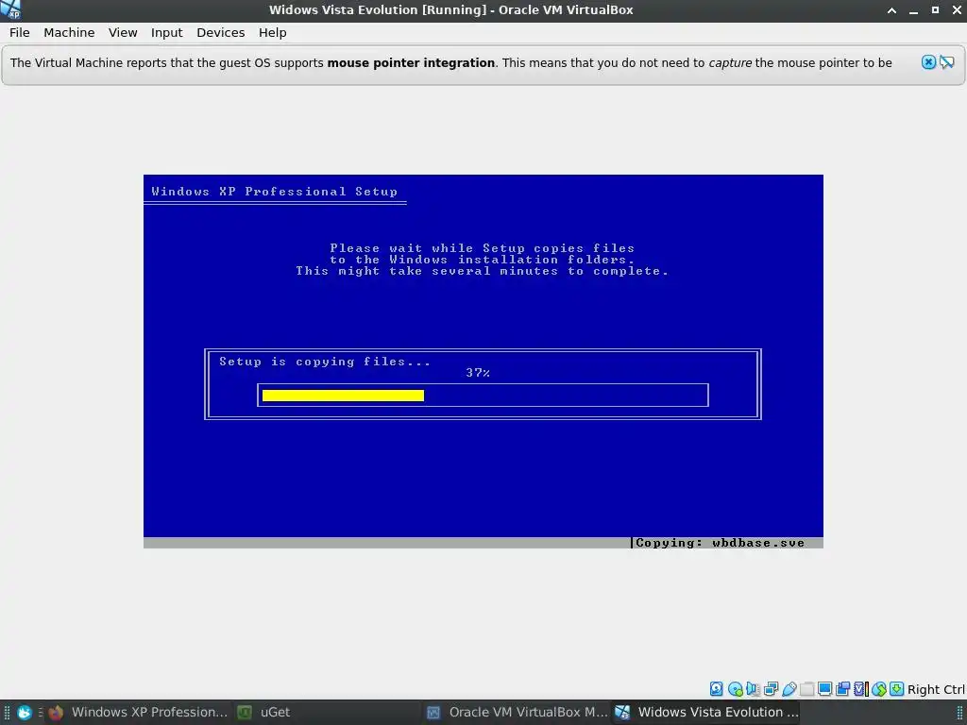Open the optical drive status icon
The width and height of the screenshot is (967, 725).
pyautogui.click(x=735, y=688)
